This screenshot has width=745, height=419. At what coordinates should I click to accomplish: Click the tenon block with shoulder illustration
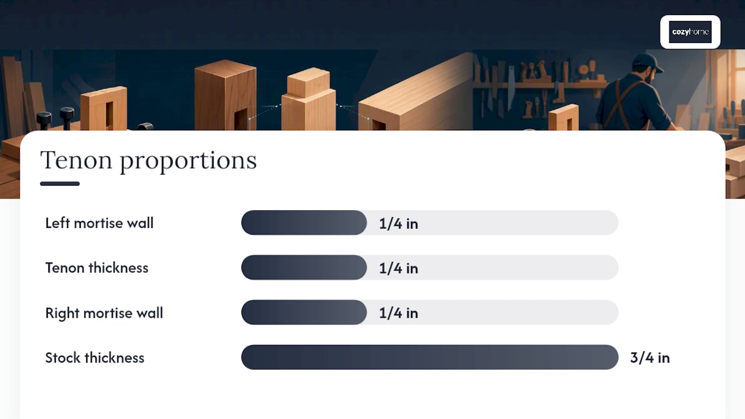(x=308, y=100)
